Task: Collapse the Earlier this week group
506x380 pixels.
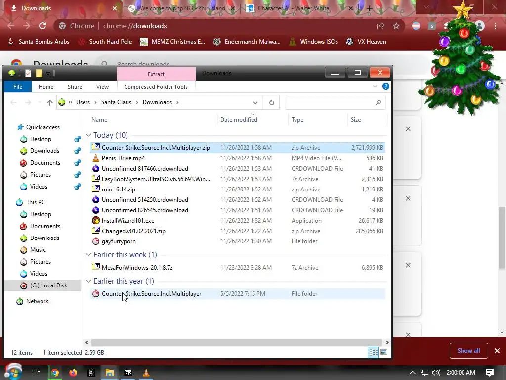Action: click(x=88, y=255)
